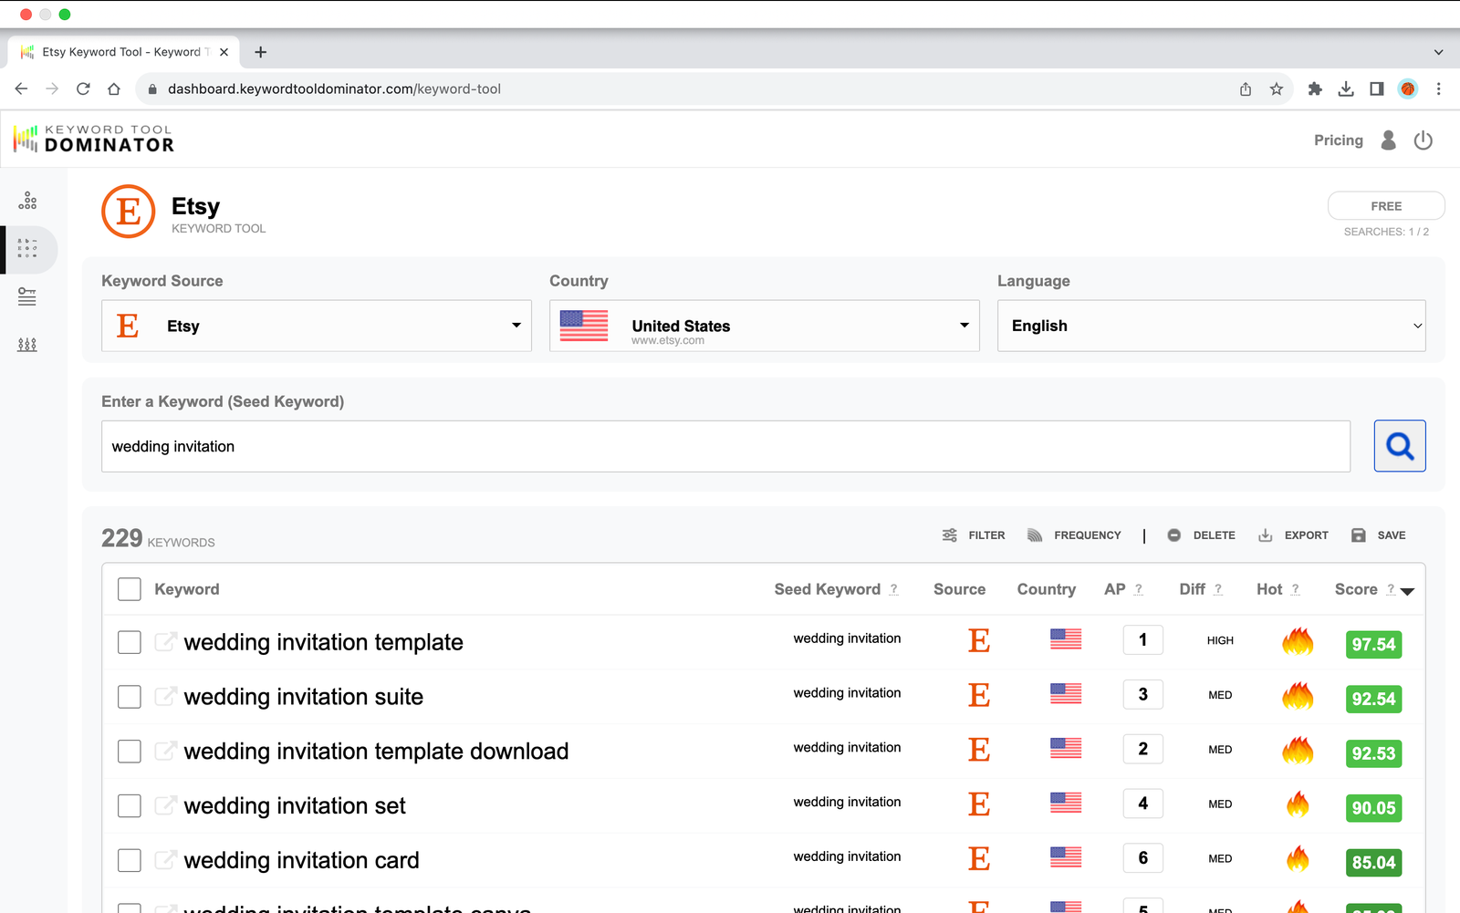
Task: Click the search magnifier button
Action: tap(1400, 446)
